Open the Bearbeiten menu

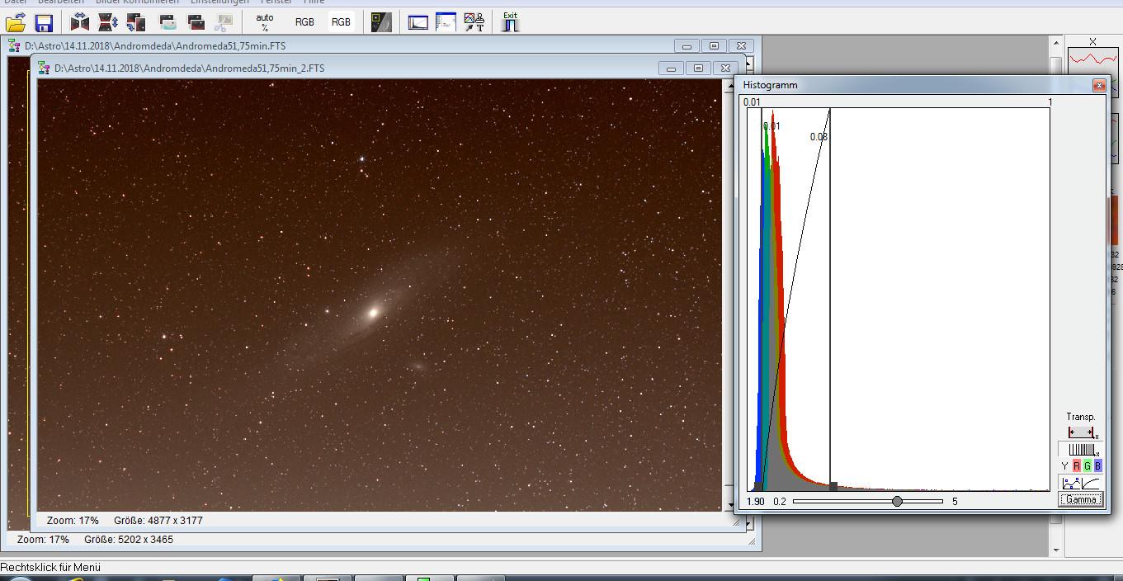61,2
